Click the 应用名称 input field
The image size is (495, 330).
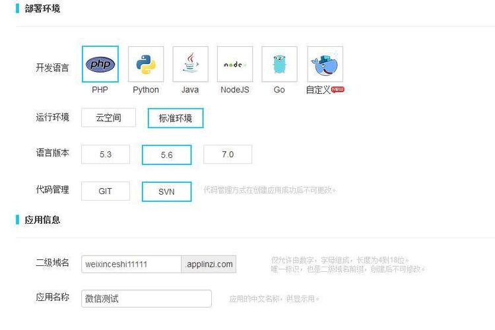click(147, 298)
